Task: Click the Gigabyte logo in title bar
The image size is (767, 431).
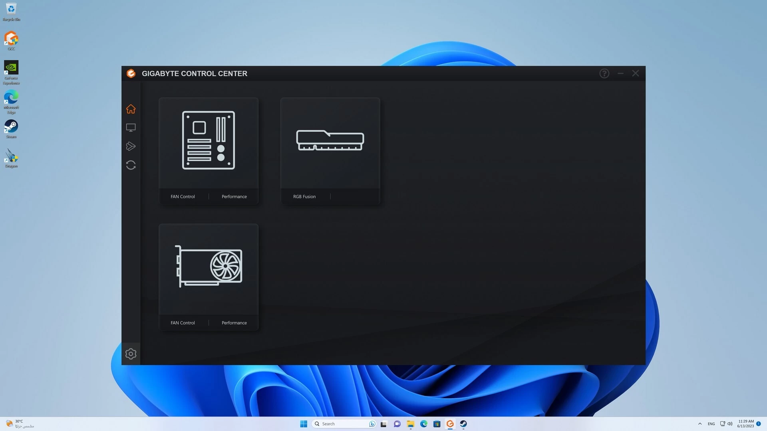Action: click(x=131, y=73)
